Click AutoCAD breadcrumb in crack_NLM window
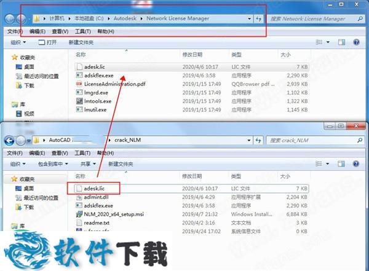369x271 pixels. 60,140
